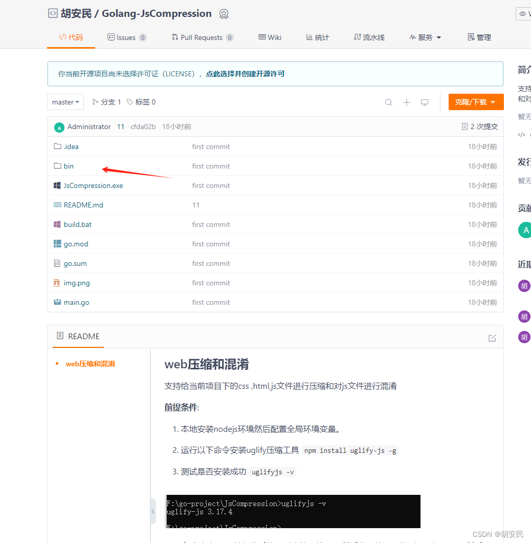The height and width of the screenshot is (543, 531).
Task: Click folder icon of .idea
Action: (57, 147)
